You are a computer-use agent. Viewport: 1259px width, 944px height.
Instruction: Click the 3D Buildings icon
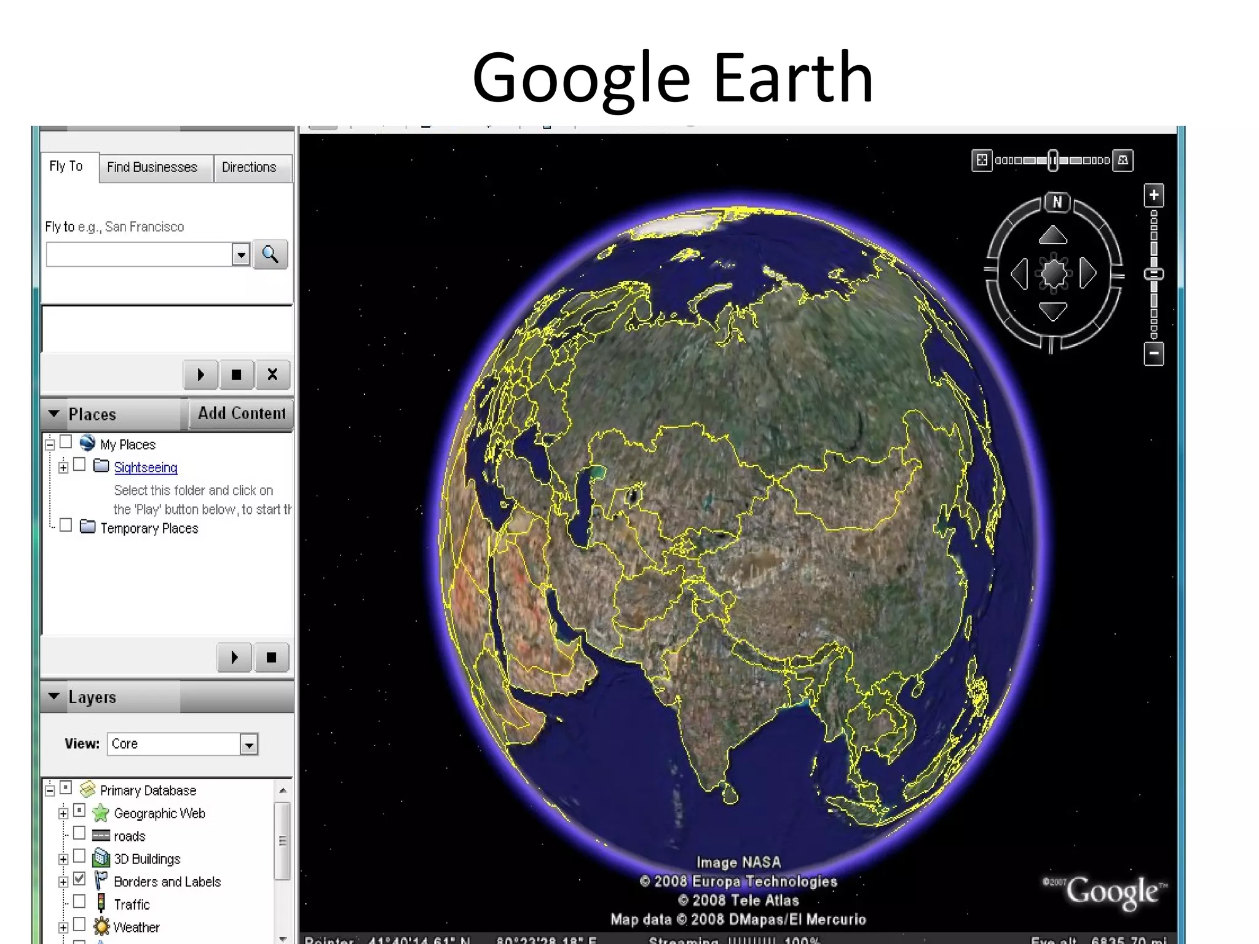tap(101, 858)
